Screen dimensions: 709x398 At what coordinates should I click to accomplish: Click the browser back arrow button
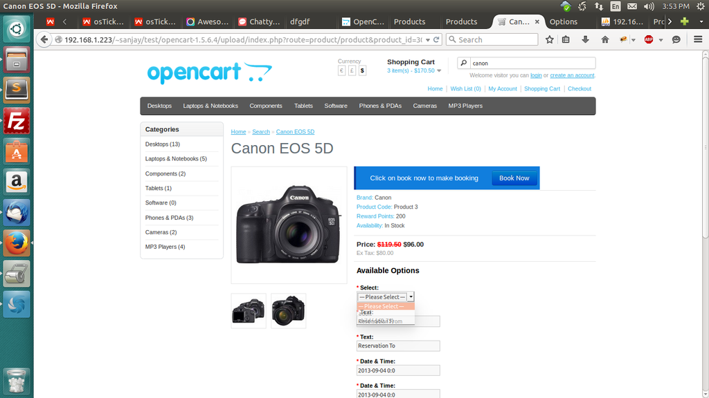[45, 39]
